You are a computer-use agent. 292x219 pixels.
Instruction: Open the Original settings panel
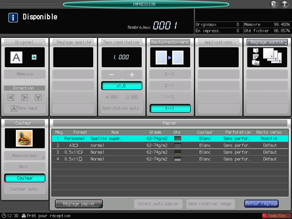coord(25,42)
